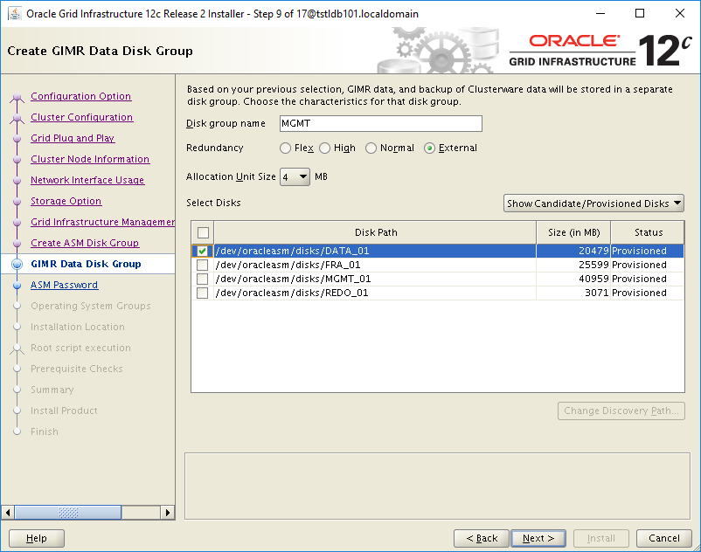Go to ASM Password step
Screen dimensions: 701x552
pos(65,285)
